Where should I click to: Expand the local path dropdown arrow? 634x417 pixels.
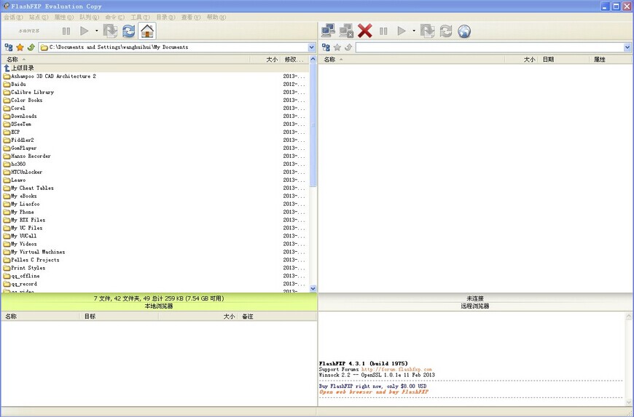click(311, 47)
